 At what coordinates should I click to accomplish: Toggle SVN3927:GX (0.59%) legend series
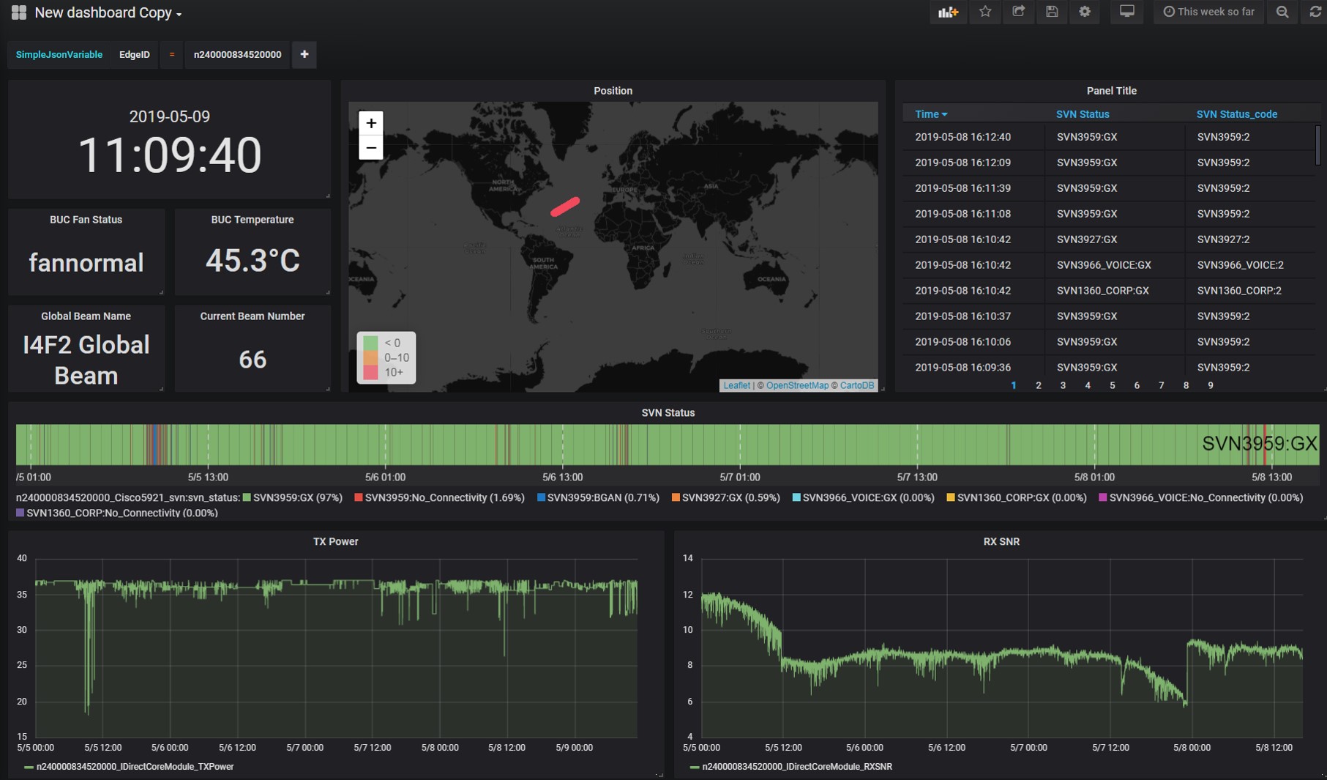pos(725,497)
